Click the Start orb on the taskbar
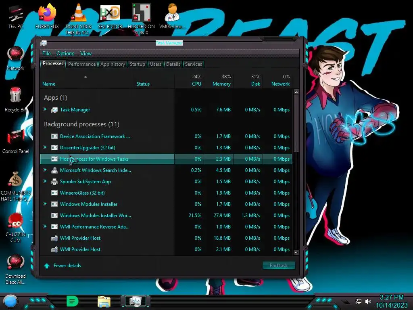The image size is (413, 310). click(x=10, y=302)
